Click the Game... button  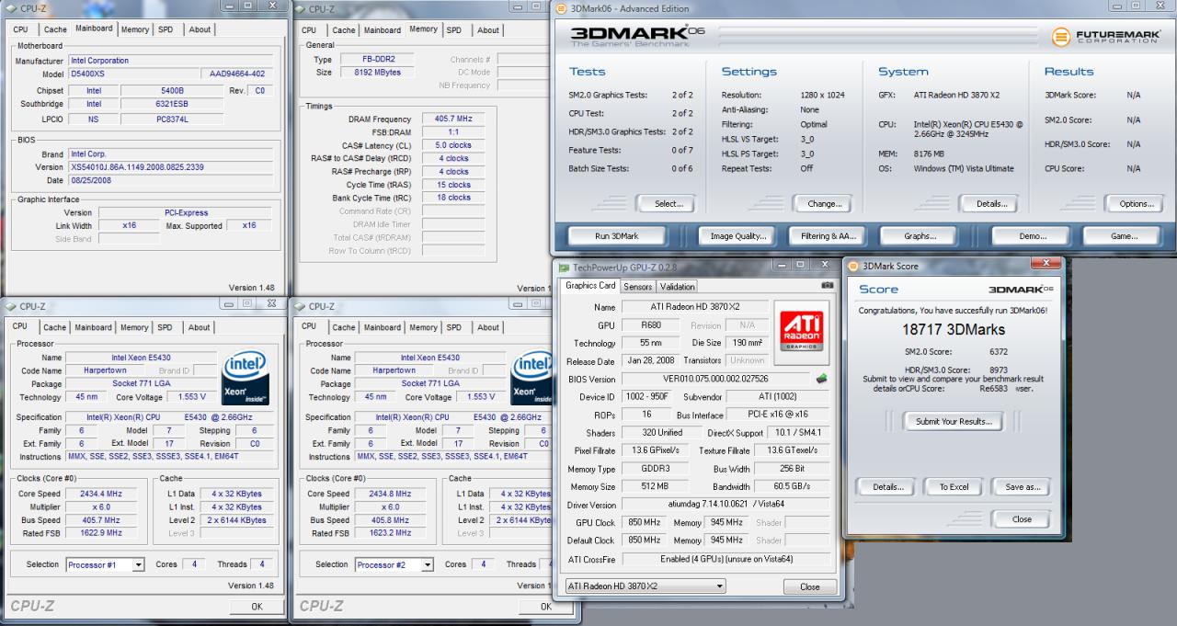pos(1124,236)
